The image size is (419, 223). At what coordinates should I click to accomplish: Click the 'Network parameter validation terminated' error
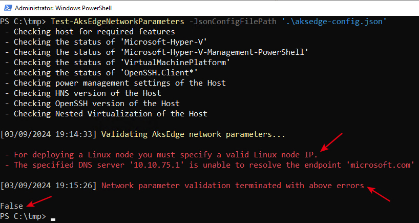coord(233,186)
